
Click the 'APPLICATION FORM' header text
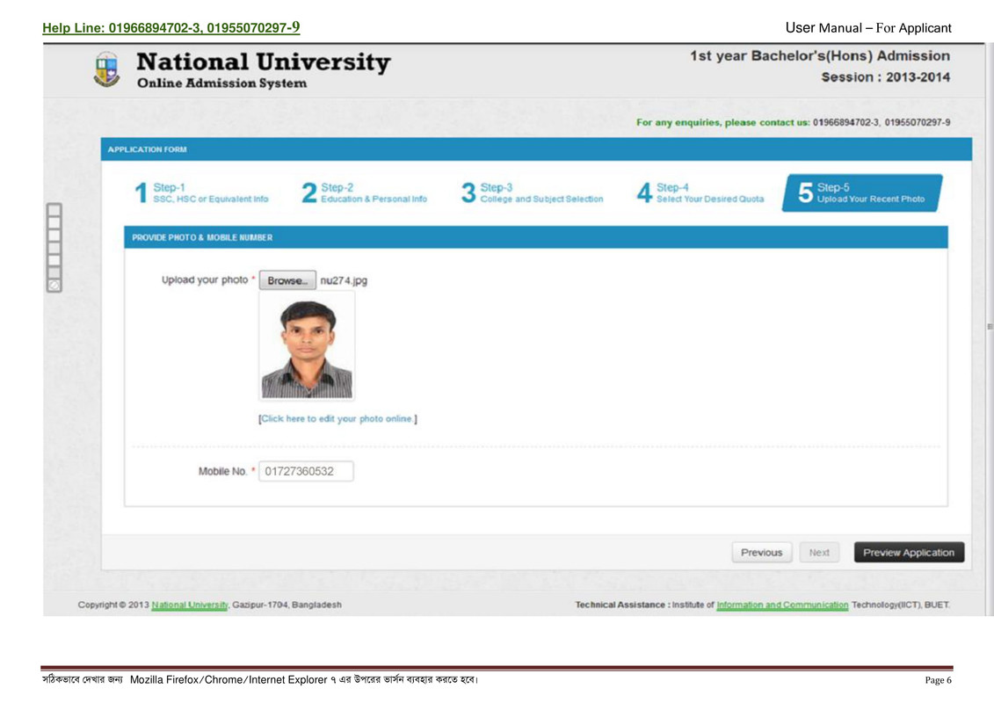(x=147, y=149)
